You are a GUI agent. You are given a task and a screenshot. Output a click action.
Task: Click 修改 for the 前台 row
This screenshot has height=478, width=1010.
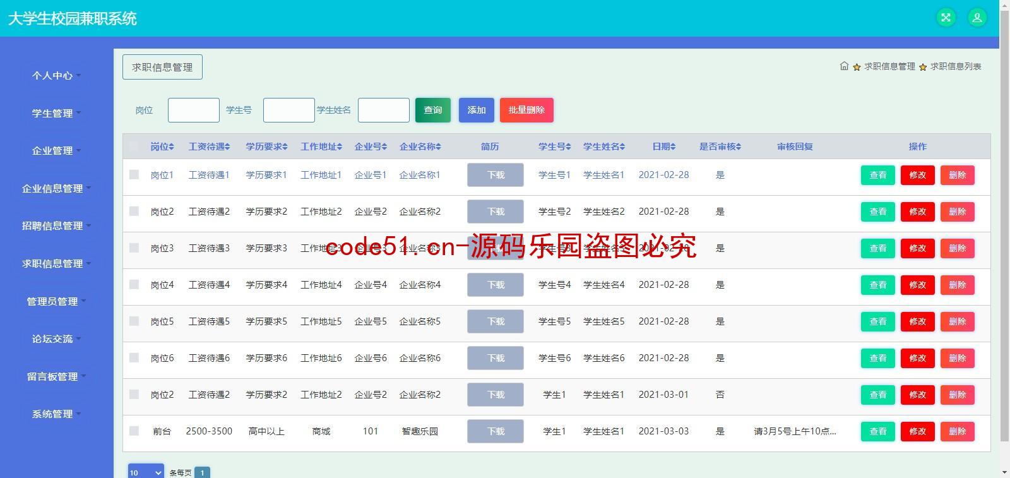(918, 431)
